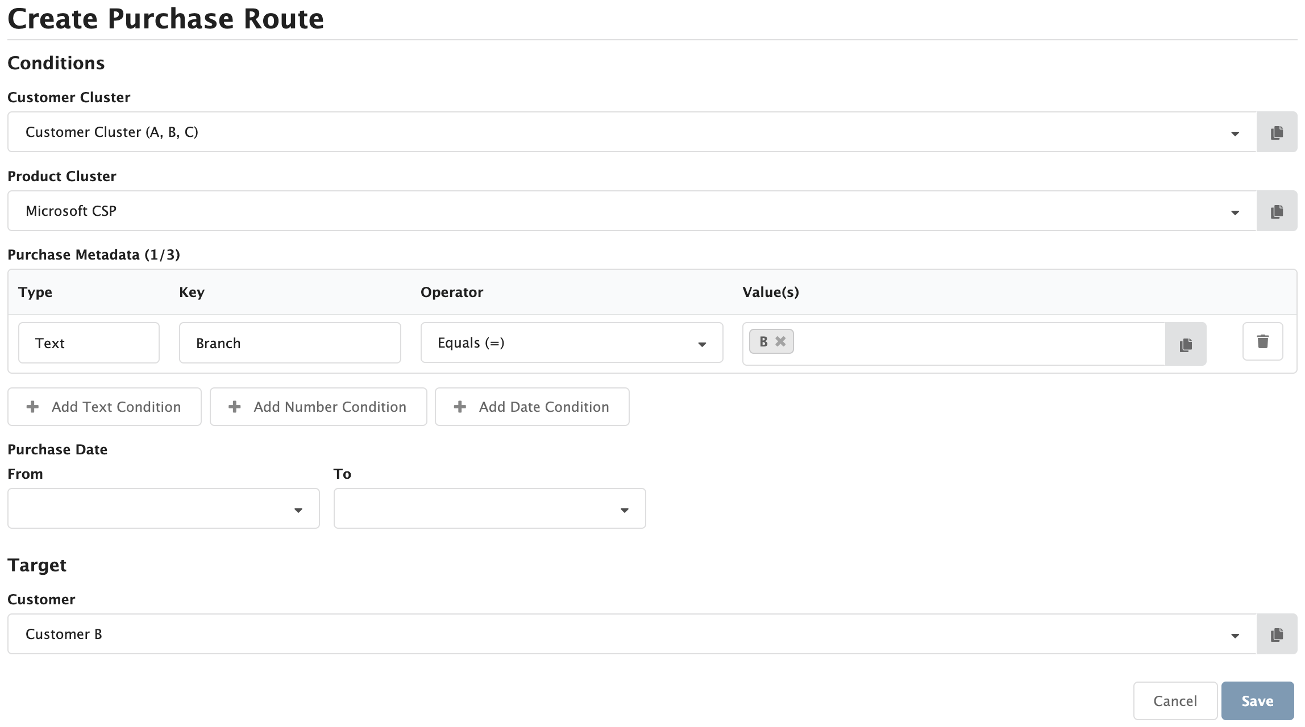Copy the Customer B target selection

click(x=1276, y=634)
